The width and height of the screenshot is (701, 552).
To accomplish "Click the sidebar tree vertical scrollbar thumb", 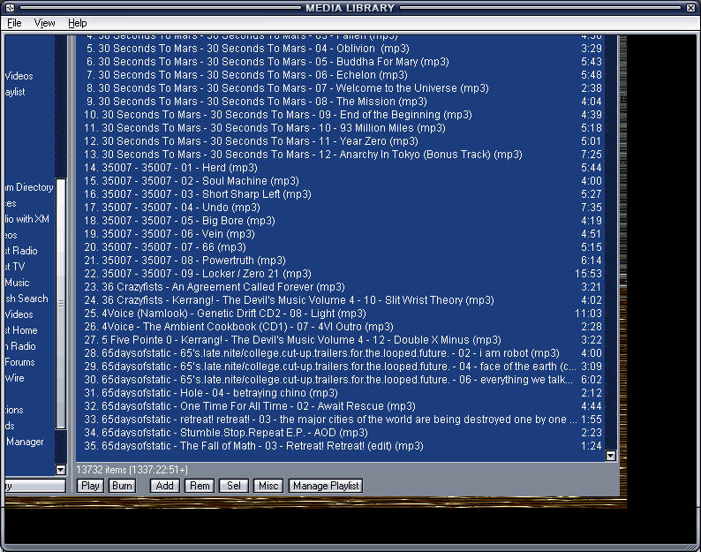I will click(61, 304).
